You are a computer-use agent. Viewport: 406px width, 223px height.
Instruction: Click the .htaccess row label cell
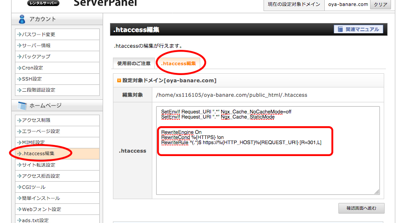(x=133, y=151)
